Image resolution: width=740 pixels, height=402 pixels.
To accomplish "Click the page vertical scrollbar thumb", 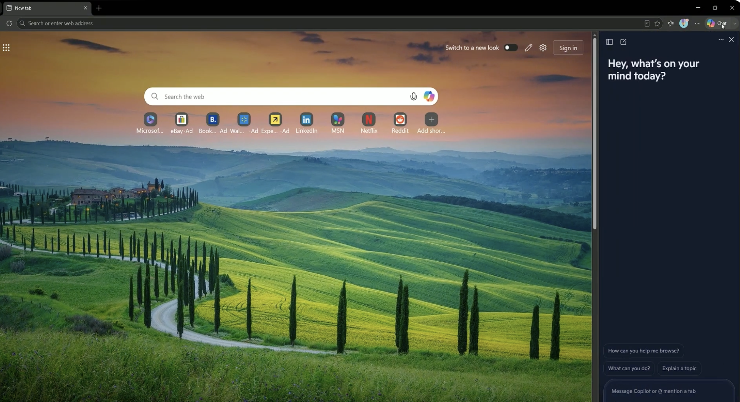I will coord(595,133).
